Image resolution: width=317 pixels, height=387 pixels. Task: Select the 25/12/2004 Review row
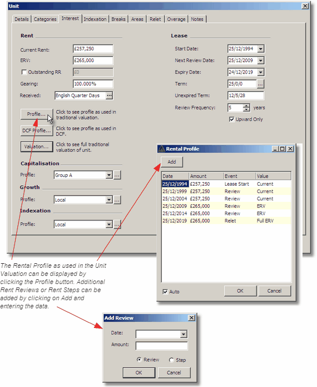[226, 198]
